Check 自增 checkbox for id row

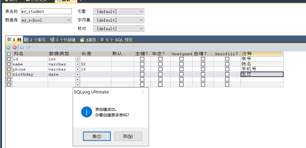(x=203, y=59)
